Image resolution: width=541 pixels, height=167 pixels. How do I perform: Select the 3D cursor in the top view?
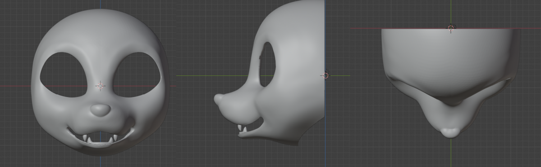(x=450, y=28)
